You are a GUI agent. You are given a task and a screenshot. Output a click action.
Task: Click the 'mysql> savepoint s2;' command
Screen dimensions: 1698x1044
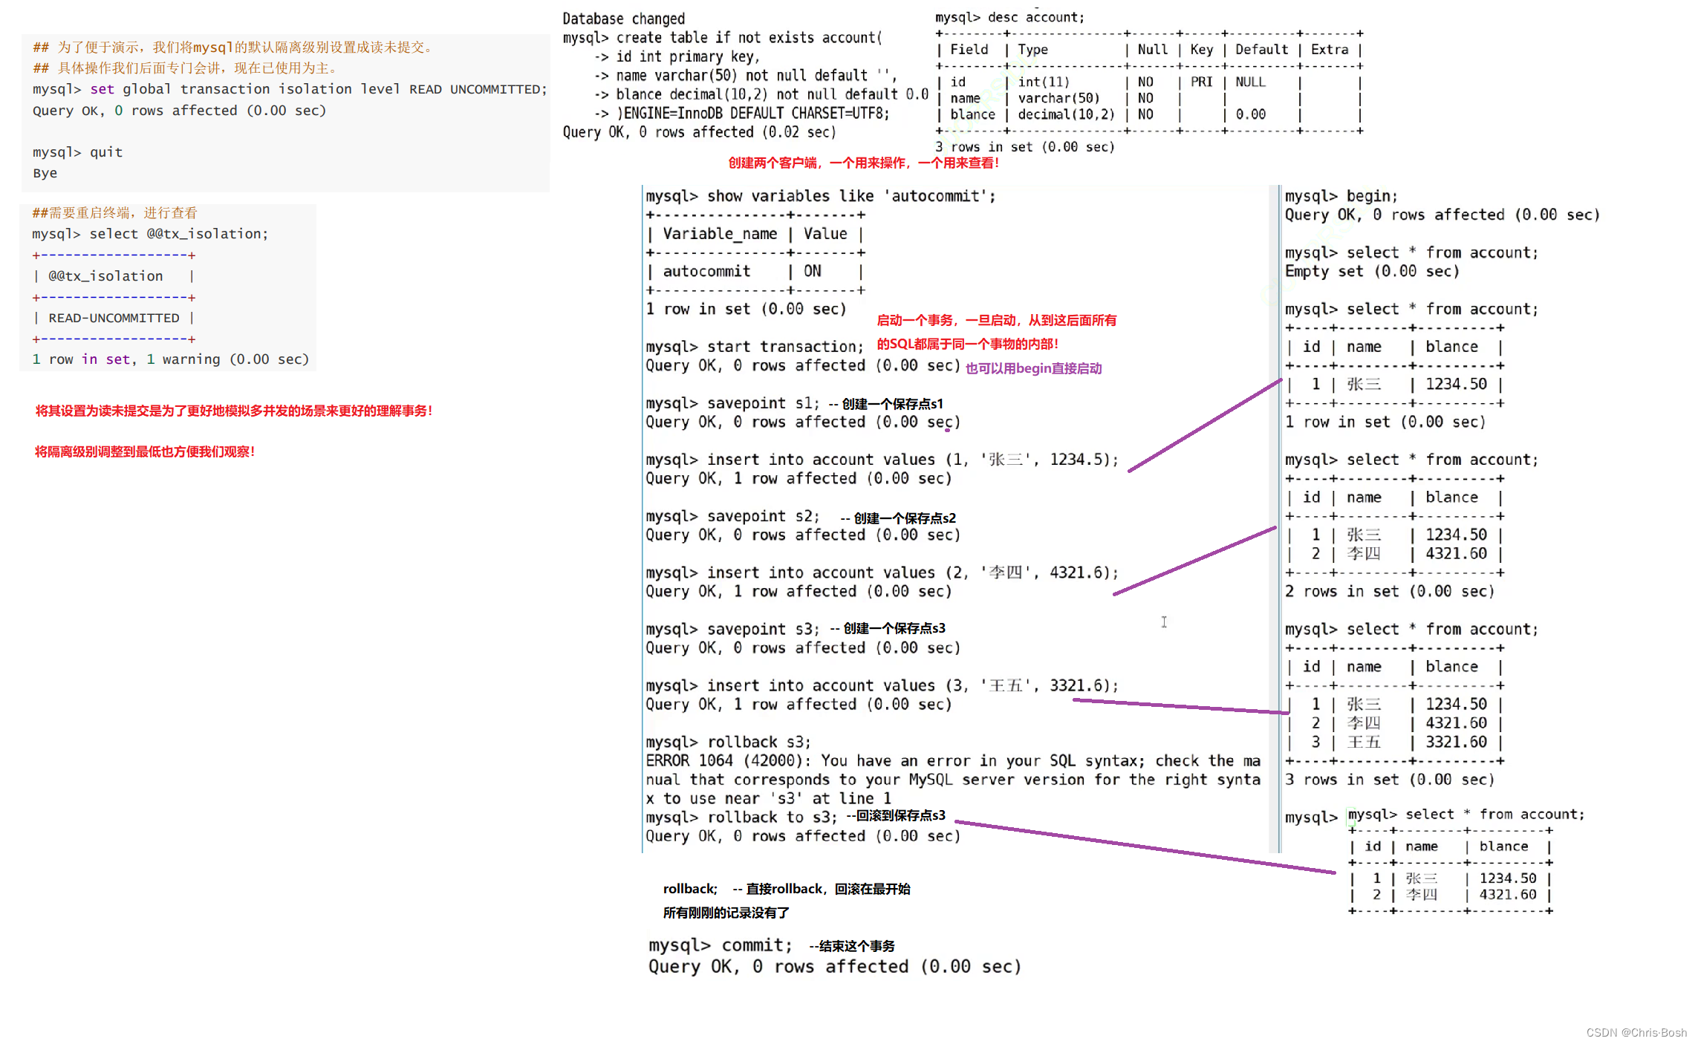coord(732,516)
